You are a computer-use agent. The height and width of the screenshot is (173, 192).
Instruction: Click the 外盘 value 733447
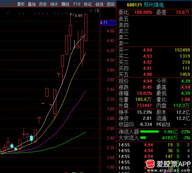[x=144, y=105]
